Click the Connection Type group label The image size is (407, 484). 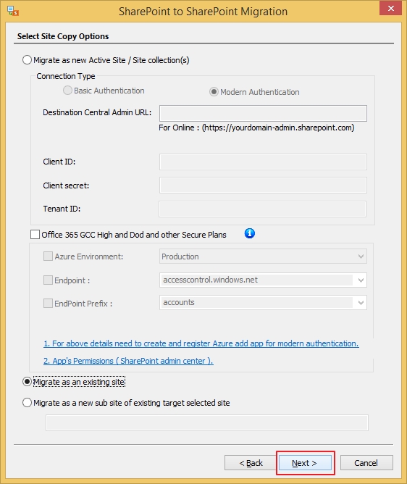pos(66,76)
